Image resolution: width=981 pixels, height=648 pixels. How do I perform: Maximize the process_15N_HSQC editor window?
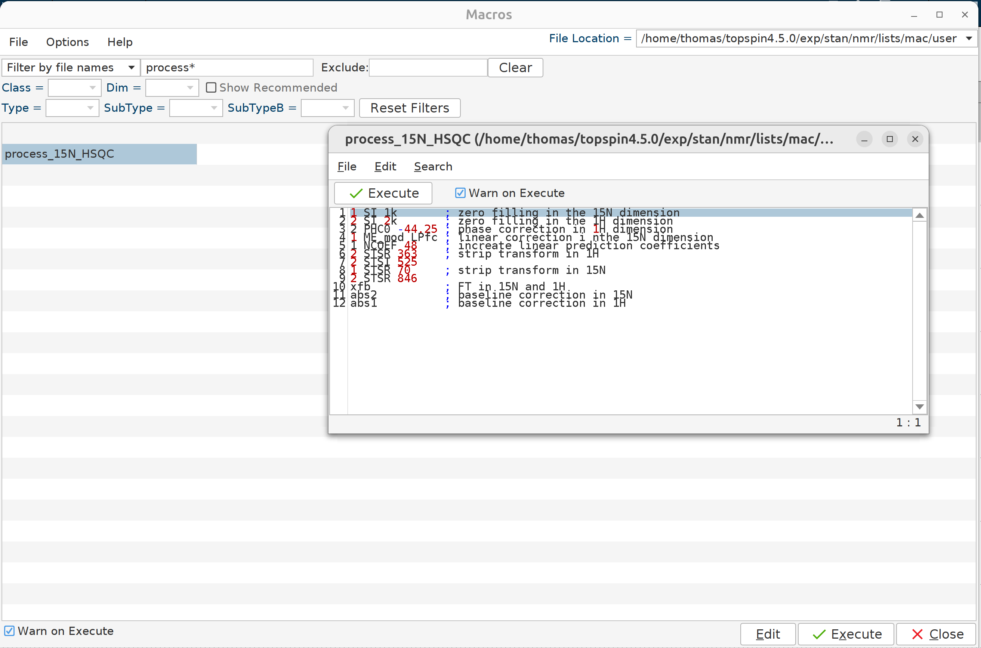[889, 139]
